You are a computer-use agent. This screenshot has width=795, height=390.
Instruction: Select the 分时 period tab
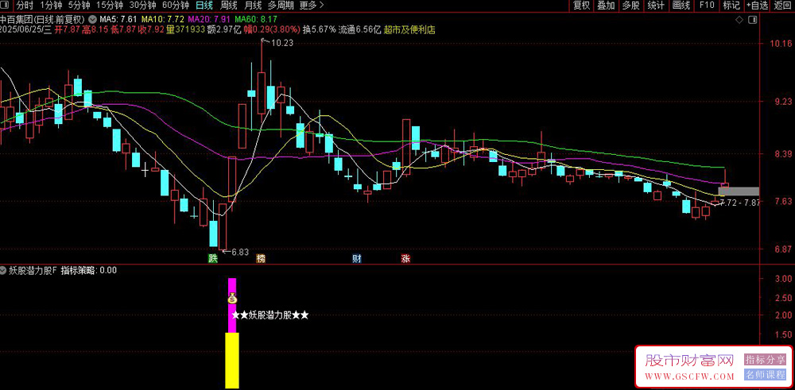24,6
